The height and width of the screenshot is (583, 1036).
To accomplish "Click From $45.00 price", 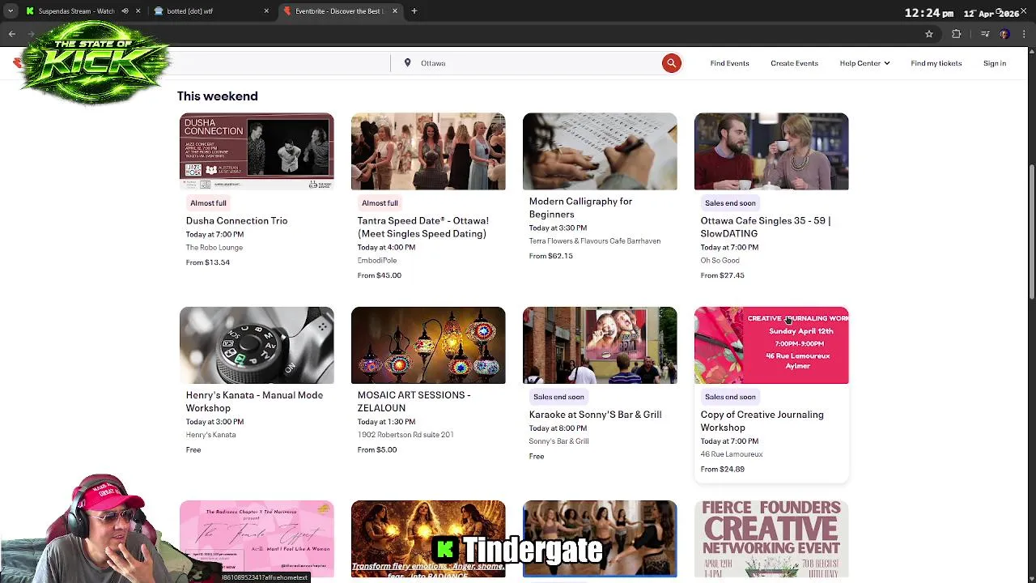I will pos(380,275).
